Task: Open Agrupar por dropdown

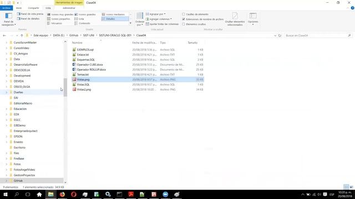Action: tap(155, 14)
